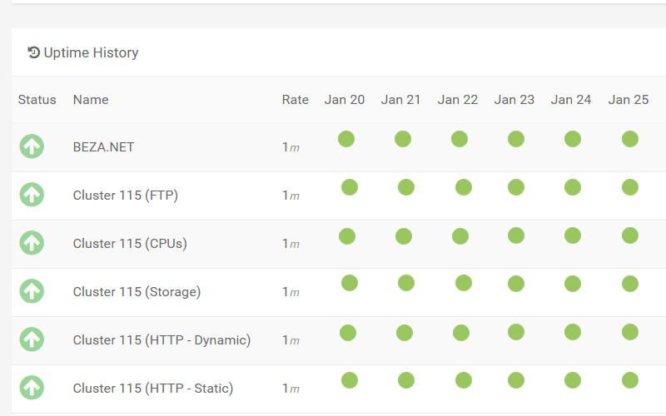The image size is (666, 416).
Task: Open Cluster 115 (HTTP - Dynamic) monitor
Action: coord(162,340)
